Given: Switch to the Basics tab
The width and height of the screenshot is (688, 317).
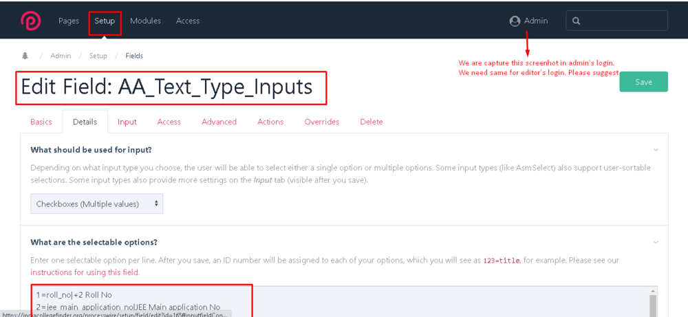Looking at the screenshot, I should tap(41, 122).
